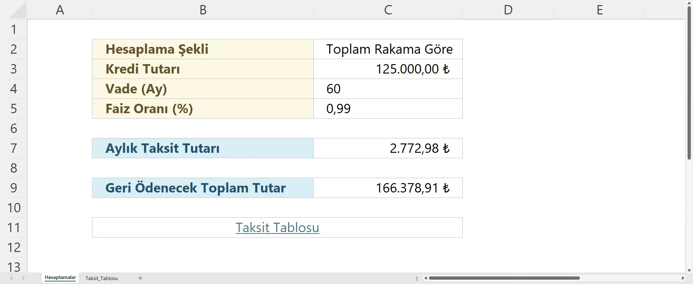The image size is (693, 284).
Task: Click the tab bar resize dots handle
Action: 417,278
